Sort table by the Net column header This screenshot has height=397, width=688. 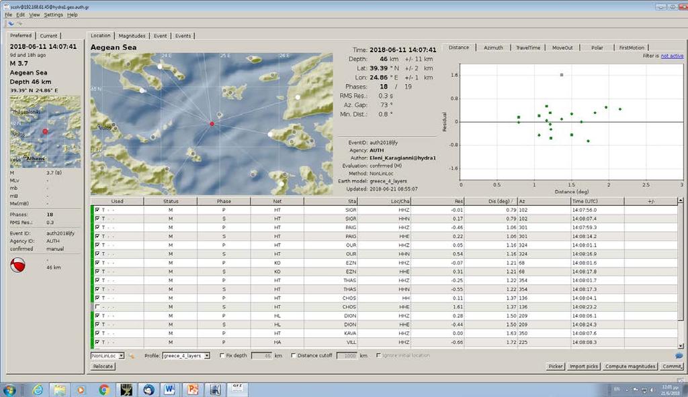pyautogui.click(x=277, y=201)
